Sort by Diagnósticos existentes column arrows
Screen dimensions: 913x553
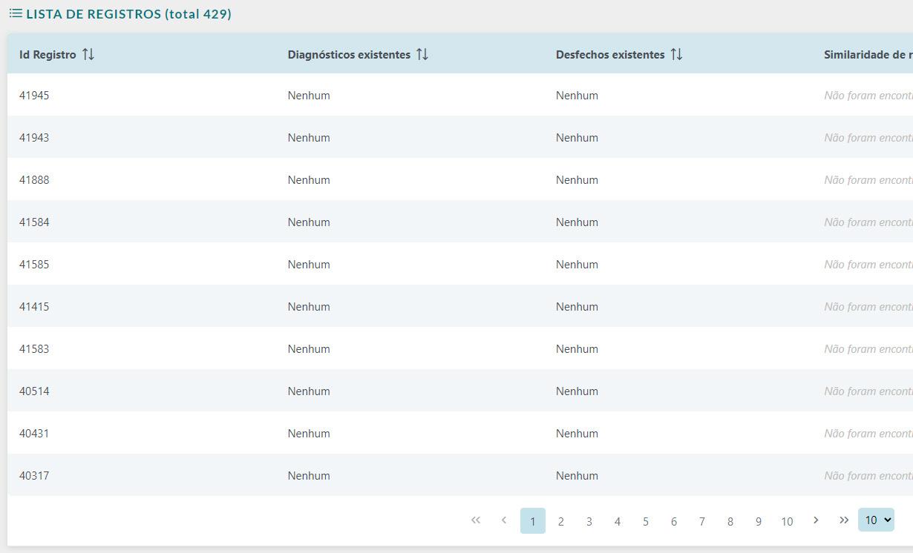(x=422, y=54)
